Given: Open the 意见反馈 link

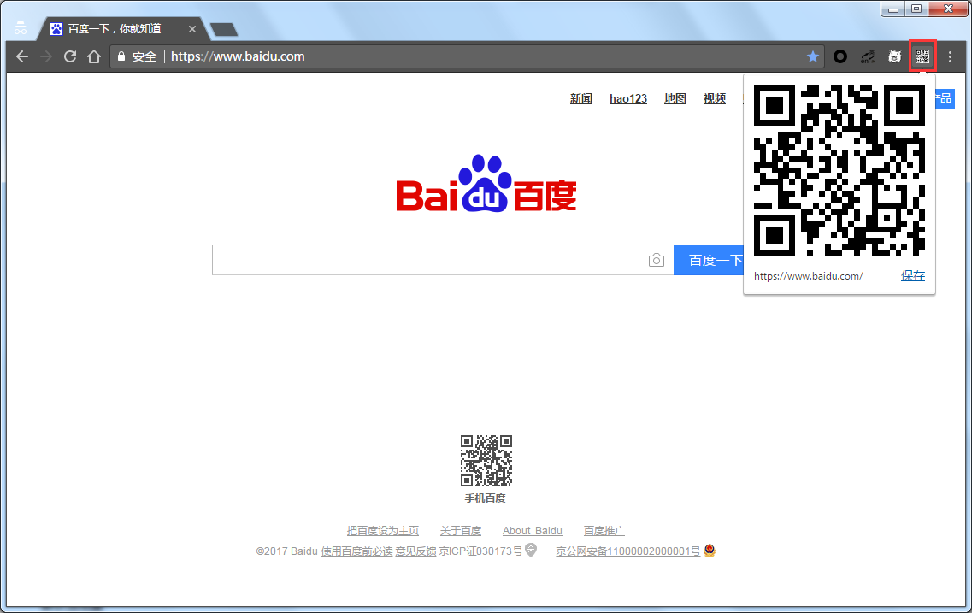Looking at the screenshot, I should click(x=415, y=551).
